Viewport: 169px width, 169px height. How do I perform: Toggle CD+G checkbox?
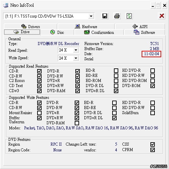pos(39,91)
